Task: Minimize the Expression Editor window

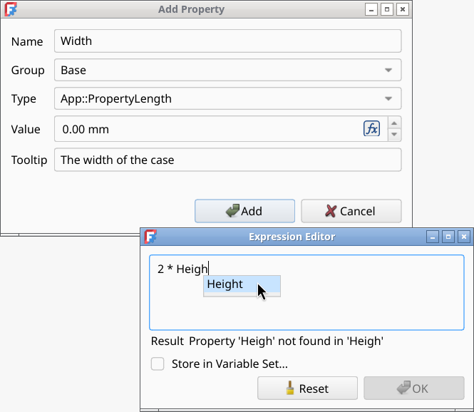Action: point(432,237)
